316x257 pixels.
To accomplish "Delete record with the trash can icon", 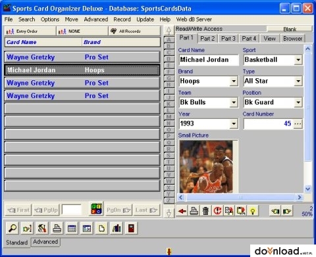I will (x=205, y=211).
